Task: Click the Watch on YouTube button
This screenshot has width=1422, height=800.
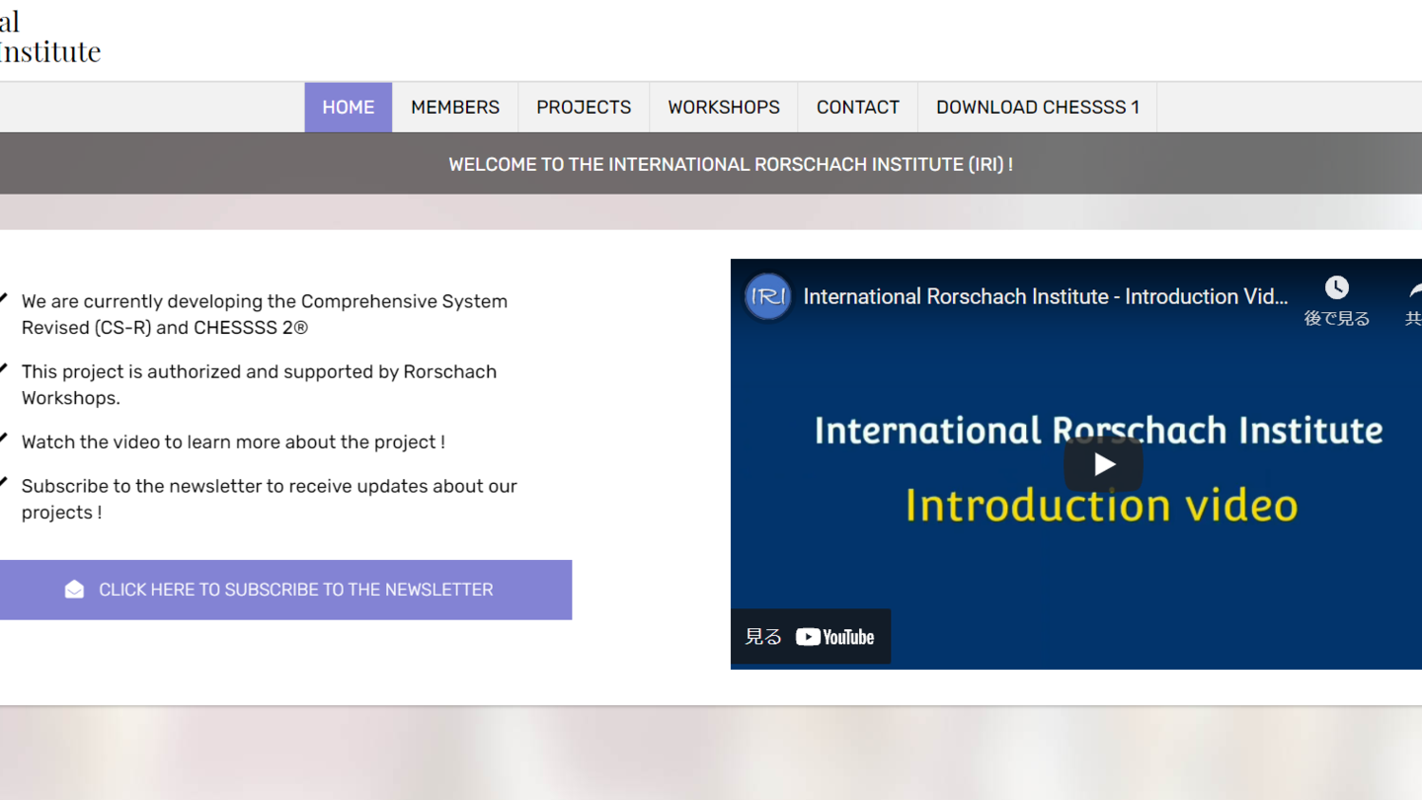Action: [x=811, y=637]
